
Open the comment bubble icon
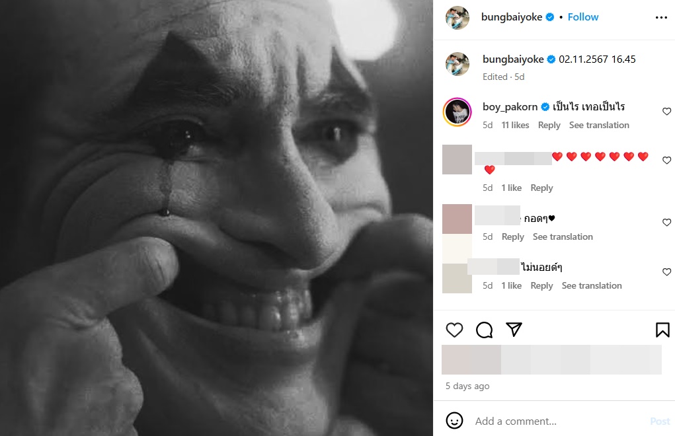tap(485, 330)
